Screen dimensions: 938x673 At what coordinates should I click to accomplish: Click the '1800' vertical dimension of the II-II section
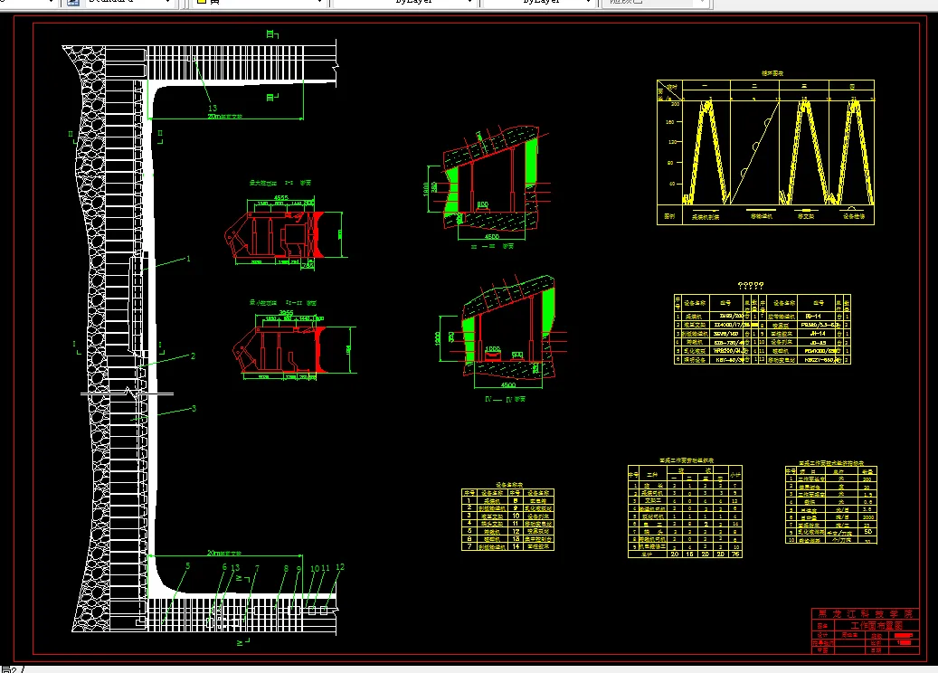point(426,189)
